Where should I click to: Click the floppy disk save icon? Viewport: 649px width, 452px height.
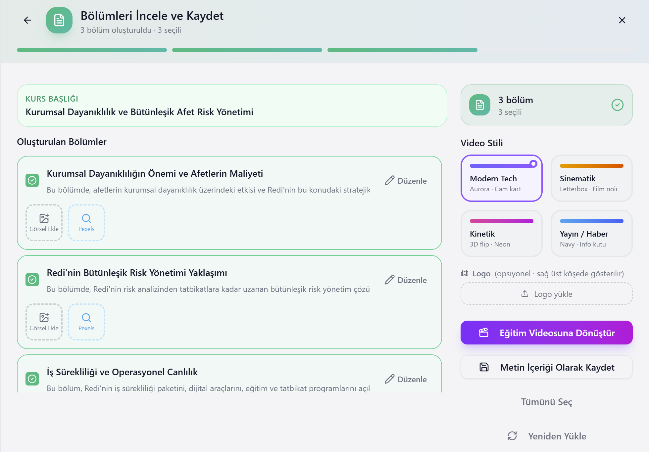(x=484, y=367)
